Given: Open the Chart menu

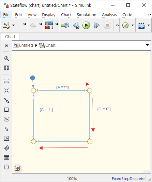Looking at the screenshot, I should 66,15.
